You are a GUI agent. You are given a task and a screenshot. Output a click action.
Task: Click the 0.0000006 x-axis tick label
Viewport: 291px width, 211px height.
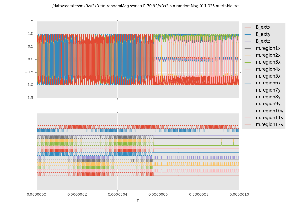158,195
